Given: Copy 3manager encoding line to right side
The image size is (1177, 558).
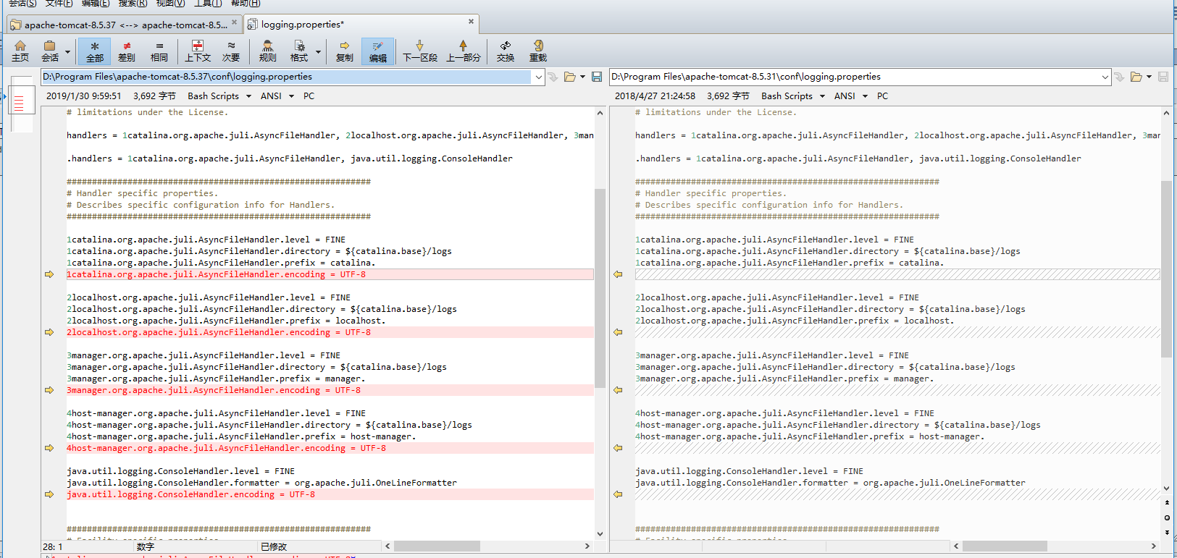Looking at the screenshot, I should coord(49,390).
